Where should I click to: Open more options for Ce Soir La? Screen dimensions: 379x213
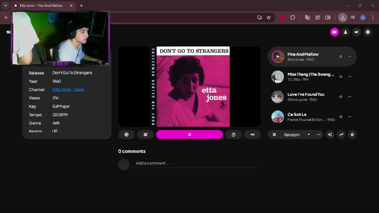coord(350,117)
